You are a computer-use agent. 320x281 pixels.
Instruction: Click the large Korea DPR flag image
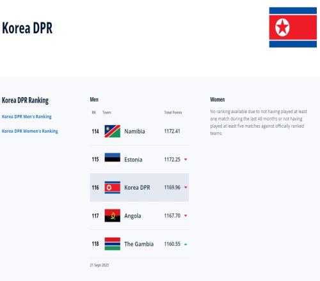(x=293, y=27)
